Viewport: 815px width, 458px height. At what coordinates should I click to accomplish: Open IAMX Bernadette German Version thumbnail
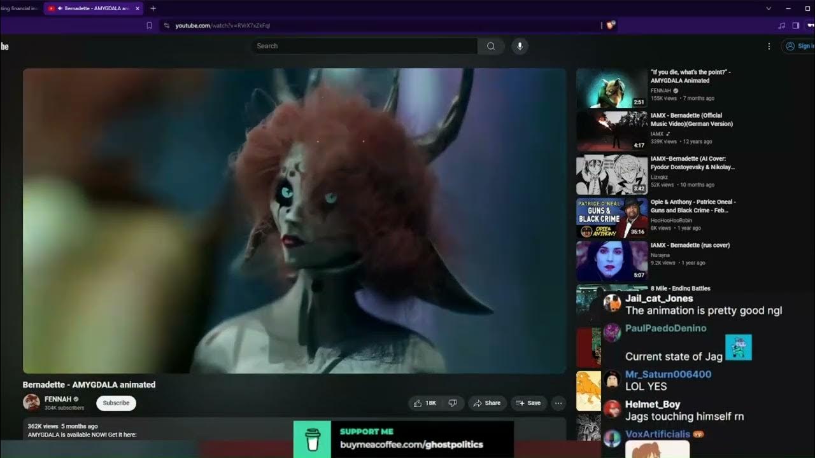point(612,132)
